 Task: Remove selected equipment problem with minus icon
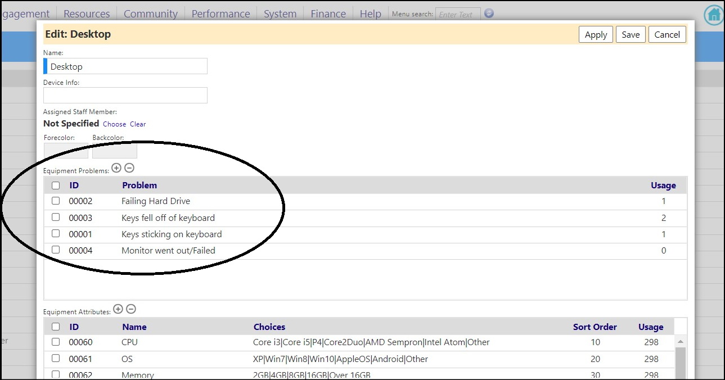129,168
